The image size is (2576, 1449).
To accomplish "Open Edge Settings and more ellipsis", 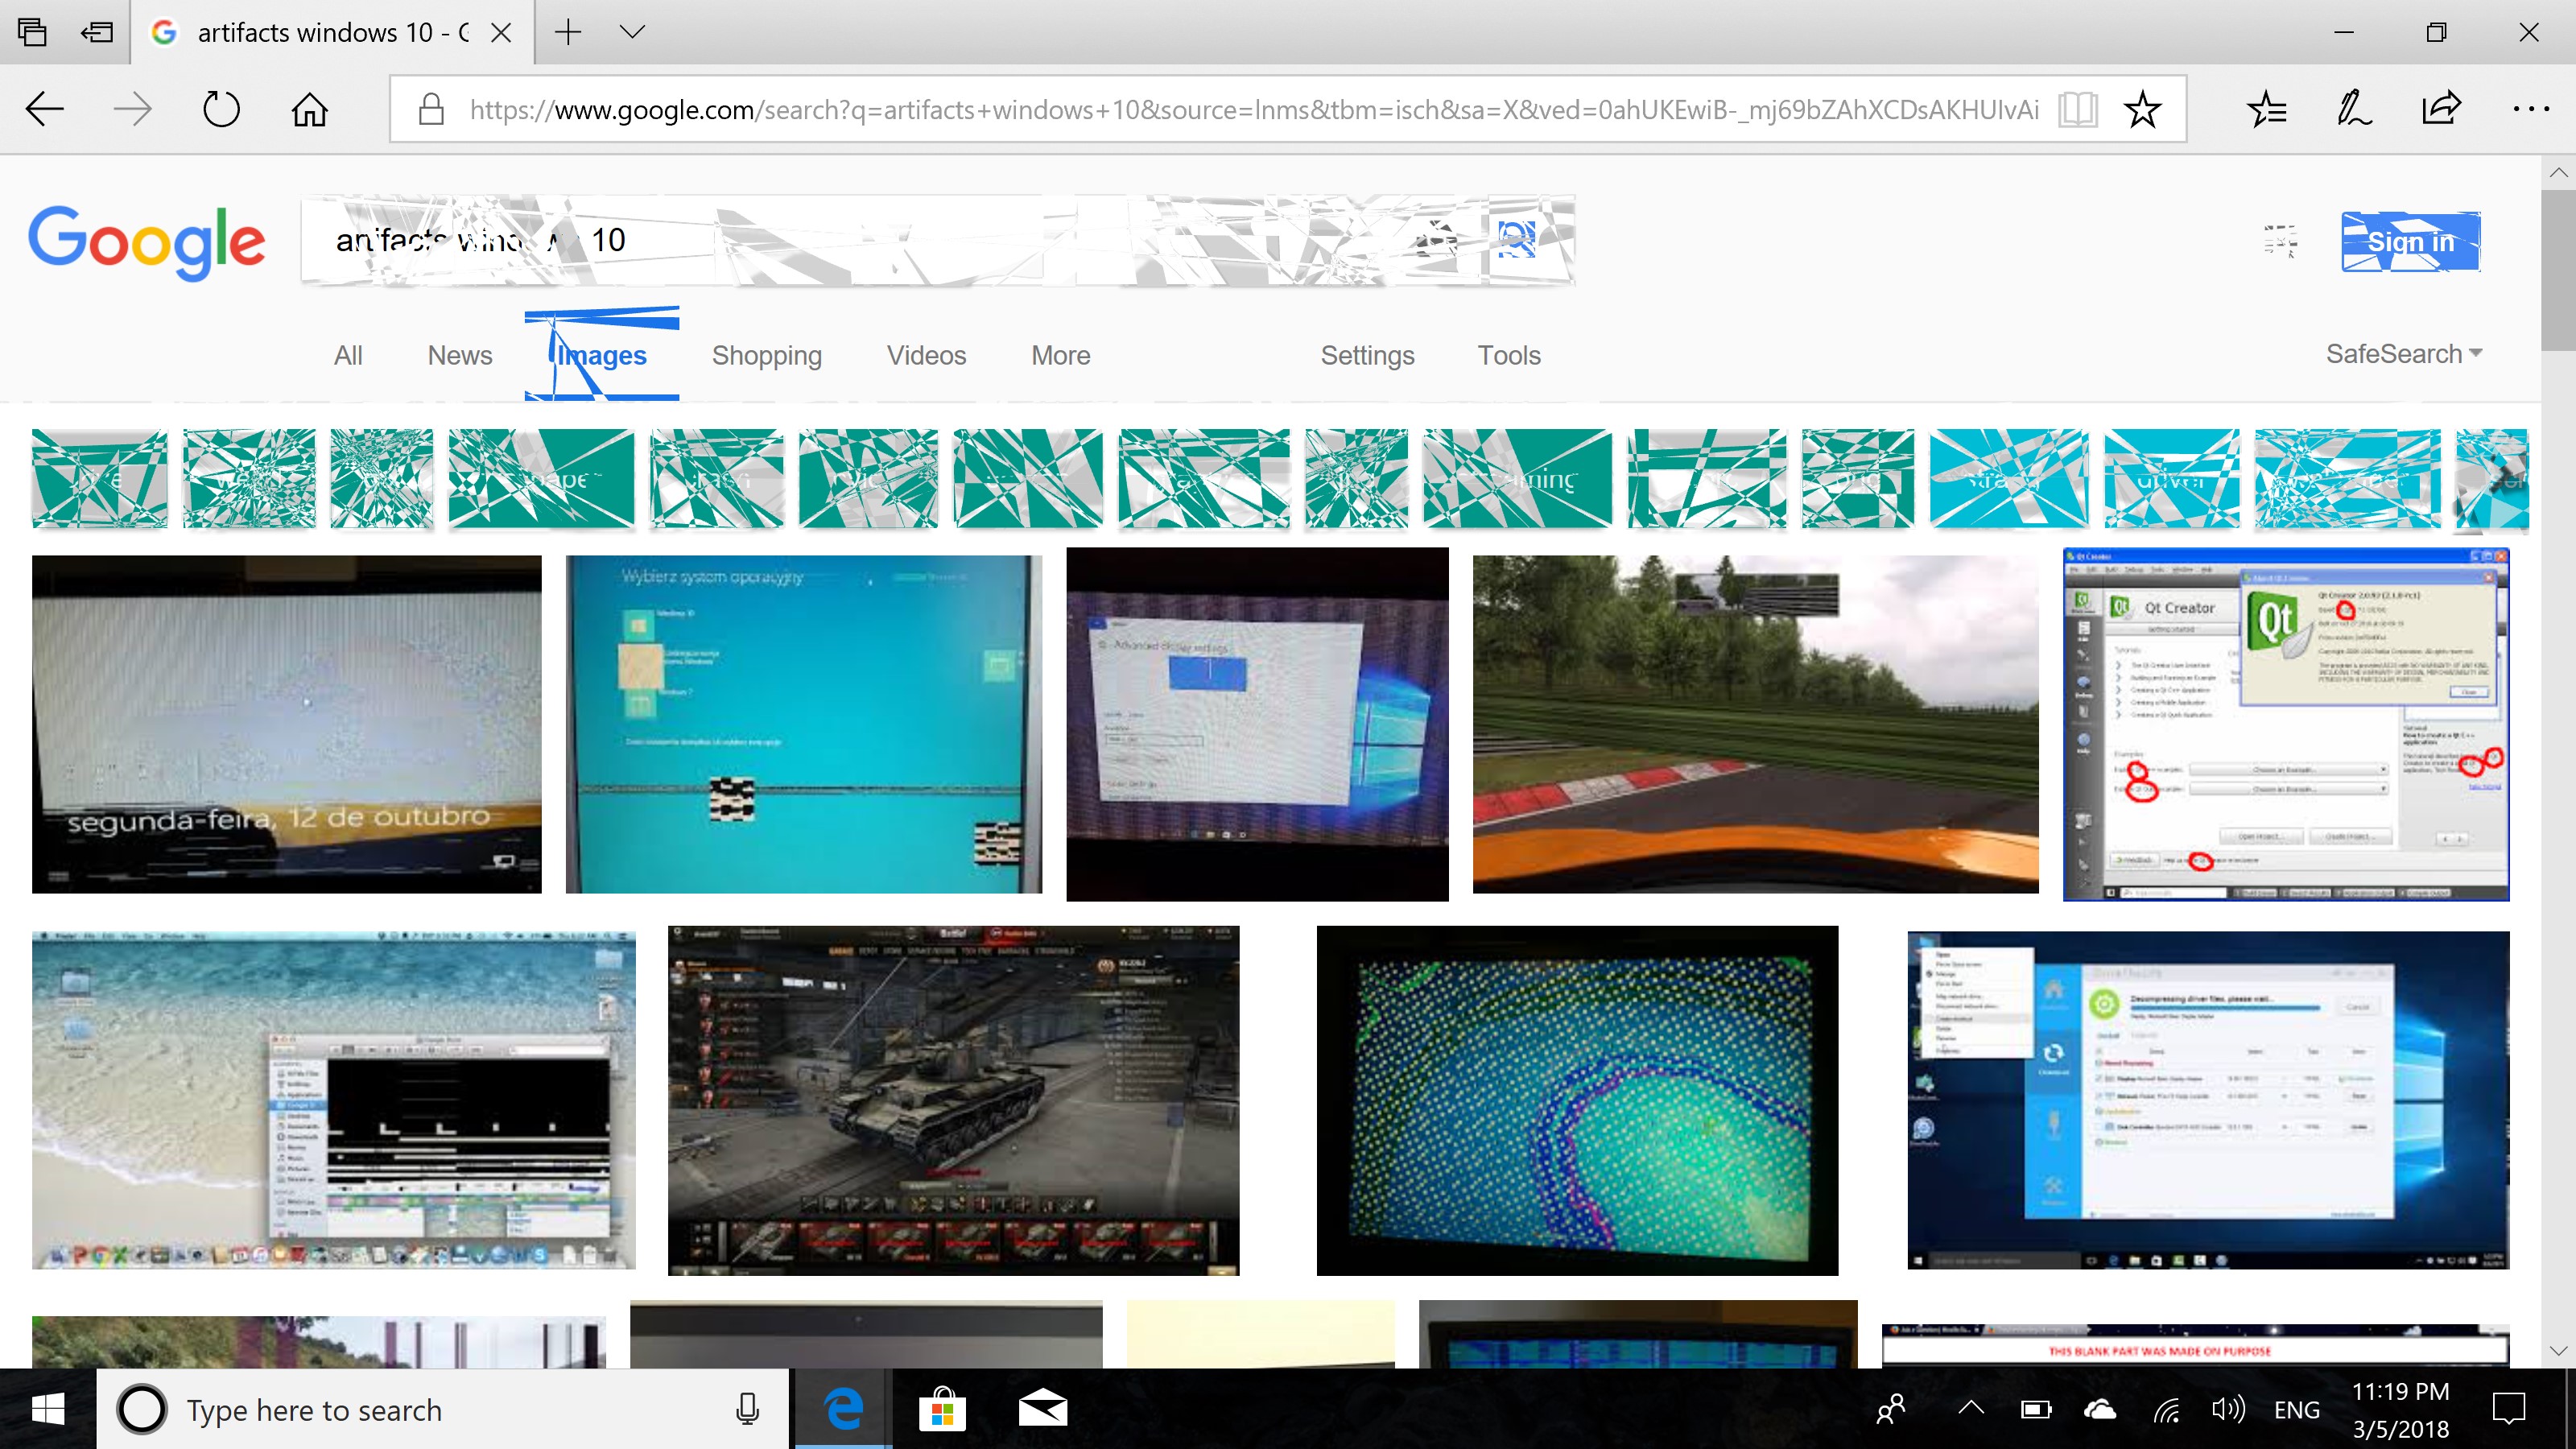I will coord(2530,109).
